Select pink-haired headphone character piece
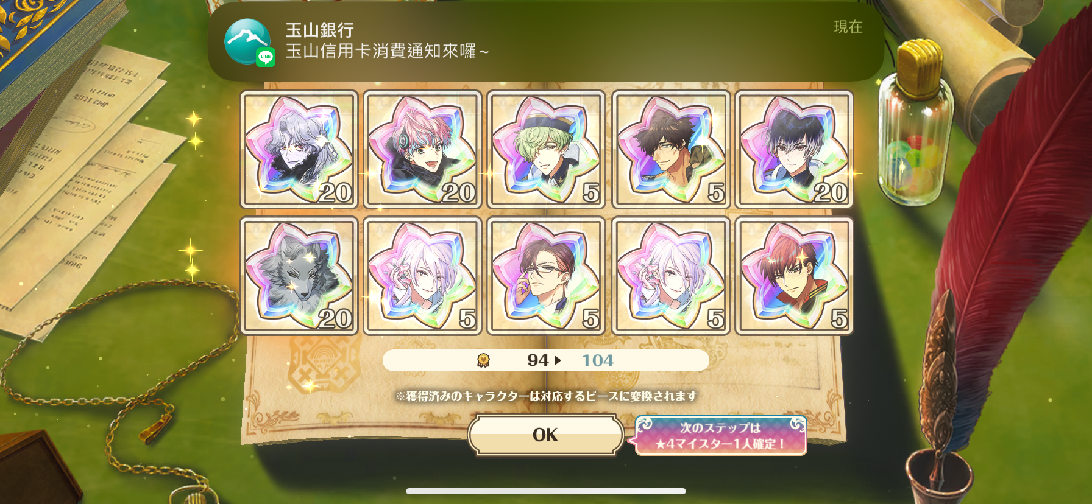1092x504 pixels. click(422, 149)
